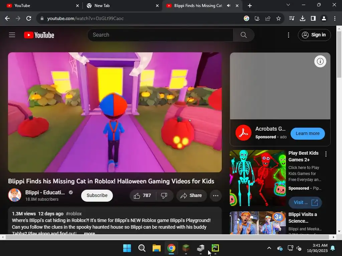Close the first YouTube tab
Image resolution: width=342 pixels, height=256 pixels.
tap(77, 6)
